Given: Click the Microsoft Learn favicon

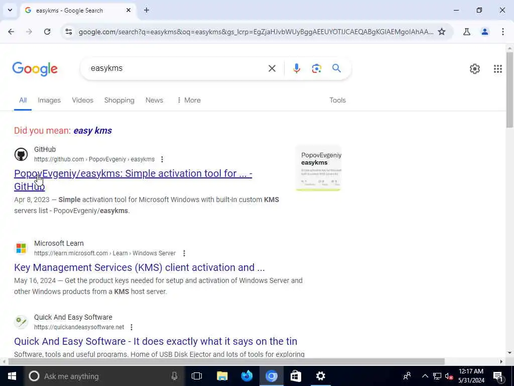Looking at the screenshot, I should 21,248.
